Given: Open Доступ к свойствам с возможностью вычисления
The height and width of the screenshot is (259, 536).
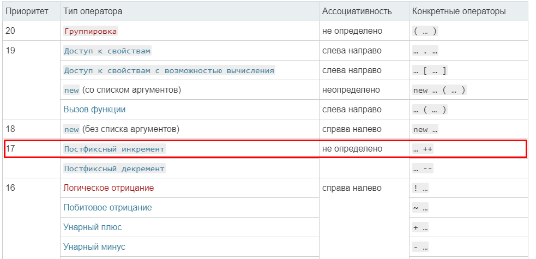Looking at the screenshot, I should pos(169,70).
